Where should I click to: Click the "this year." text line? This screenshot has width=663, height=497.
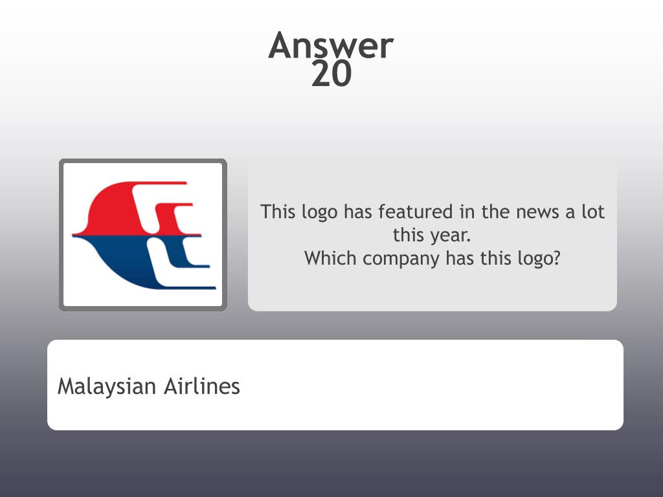point(432,235)
